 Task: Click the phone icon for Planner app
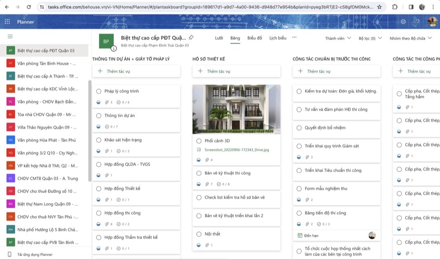click(x=10, y=254)
